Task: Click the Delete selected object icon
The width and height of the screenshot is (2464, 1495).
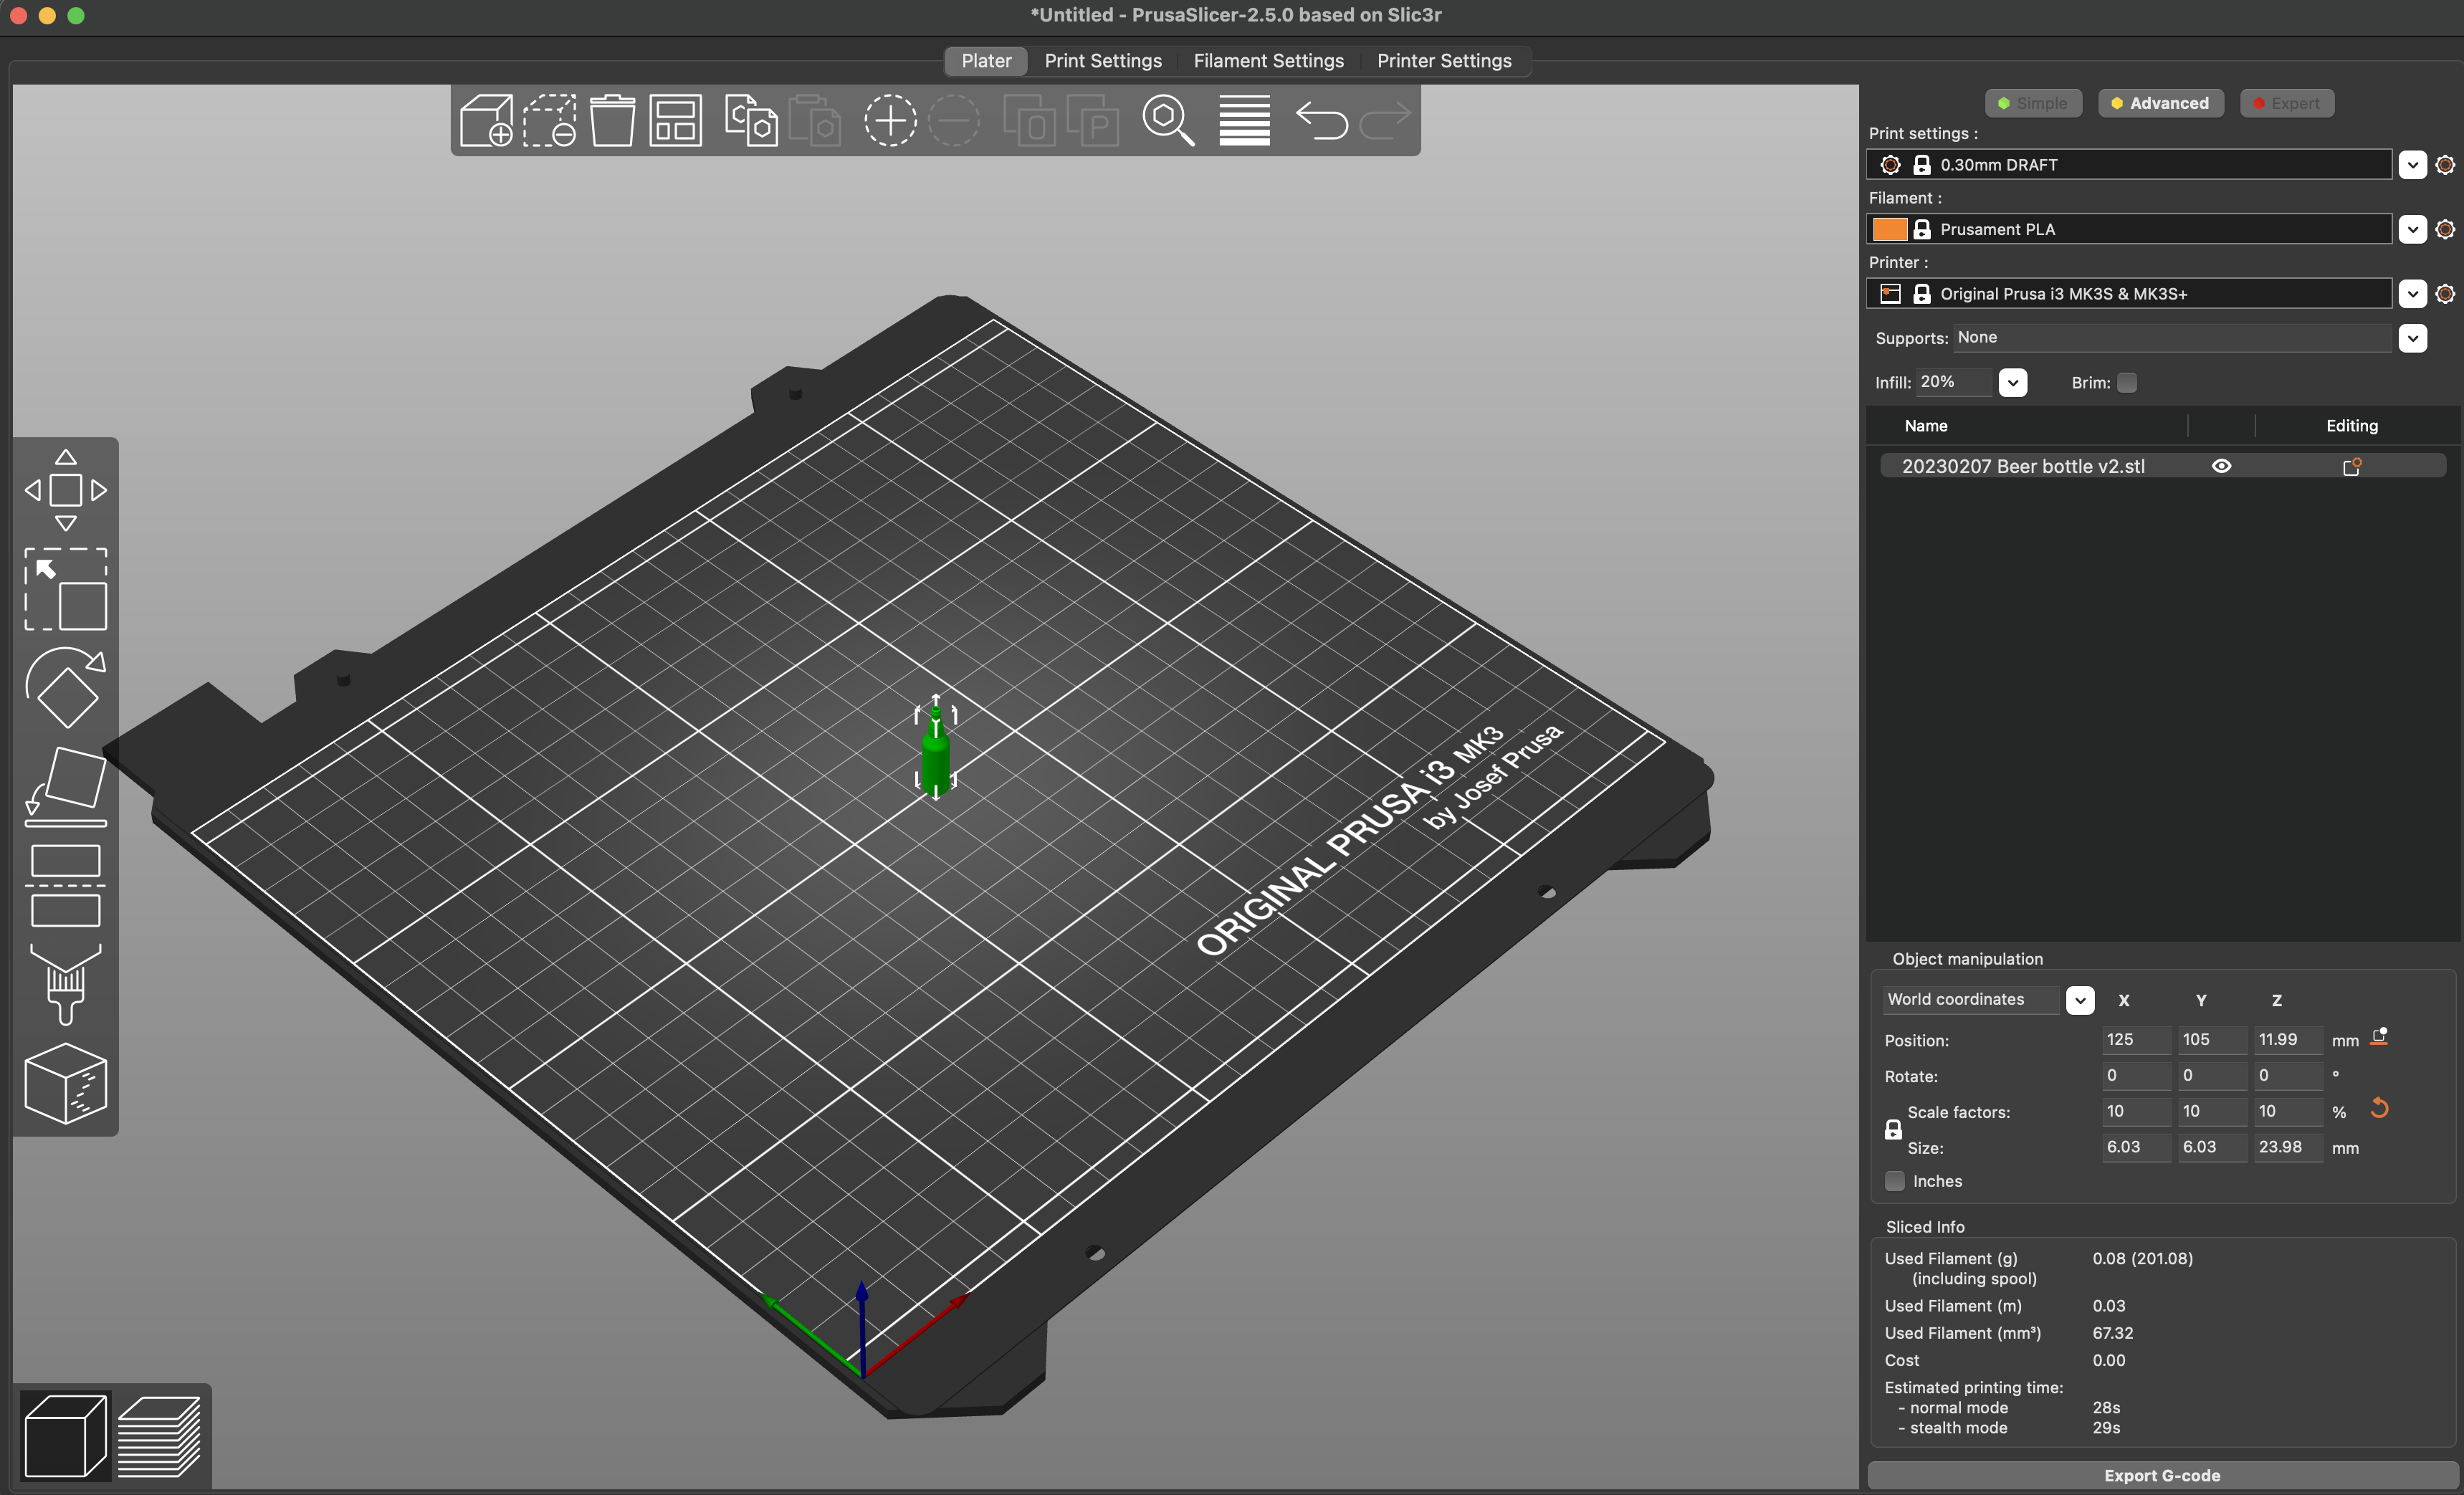Action: tap(550, 121)
